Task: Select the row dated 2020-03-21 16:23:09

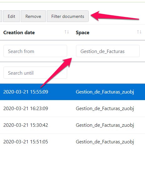Action: pyautogui.click(x=72, y=109)
